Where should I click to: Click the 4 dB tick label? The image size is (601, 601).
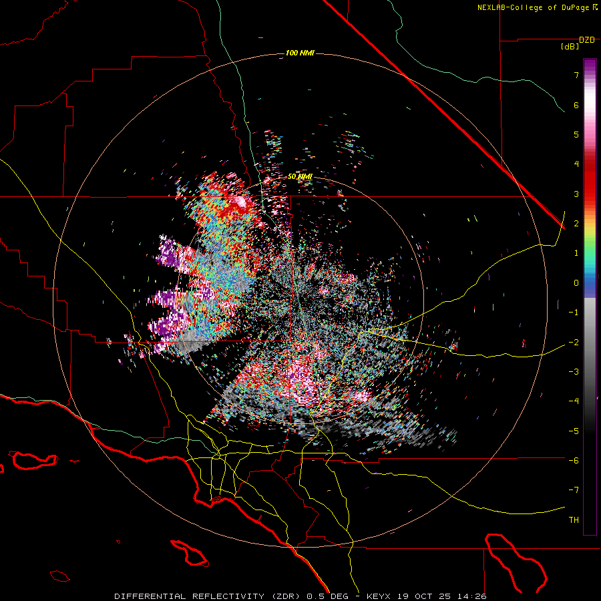[576, 164]
